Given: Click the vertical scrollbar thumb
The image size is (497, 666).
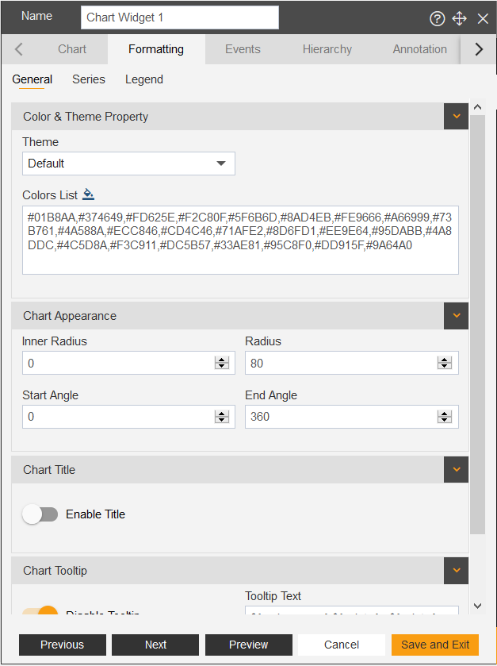Looking at the screenshot, I should 477,324.
